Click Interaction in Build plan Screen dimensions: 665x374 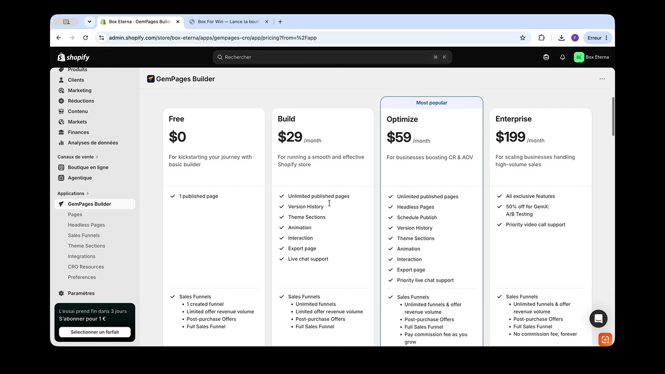(300, 238)
